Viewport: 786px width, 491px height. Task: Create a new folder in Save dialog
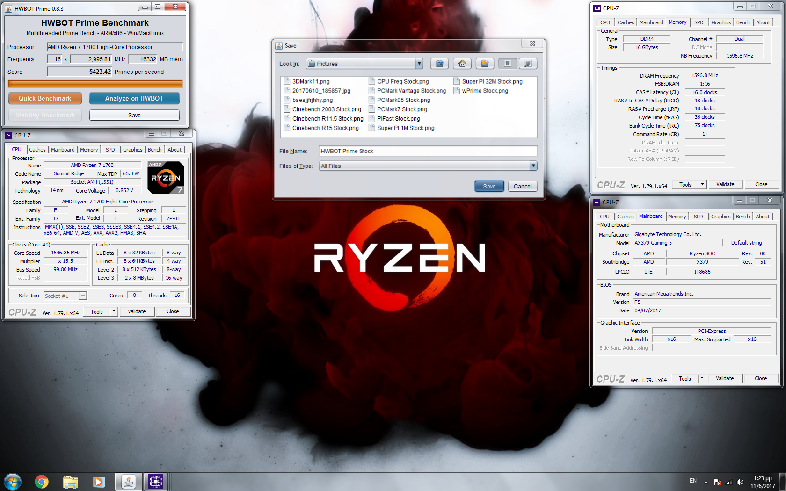coord(485,64)
